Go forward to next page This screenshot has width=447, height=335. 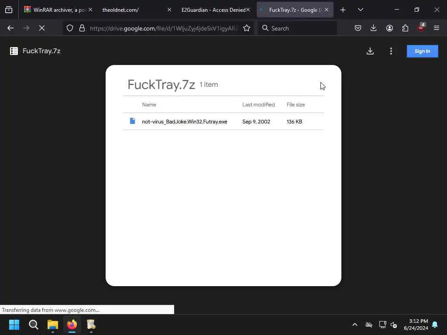(26, 28)
